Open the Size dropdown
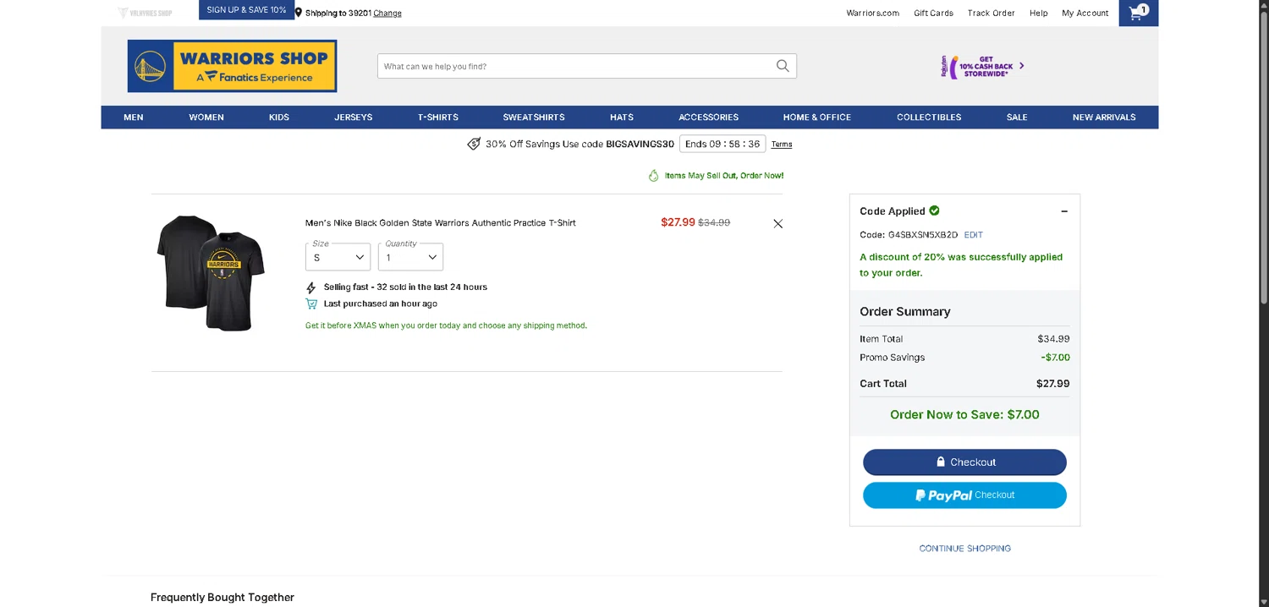 (338, 257)
